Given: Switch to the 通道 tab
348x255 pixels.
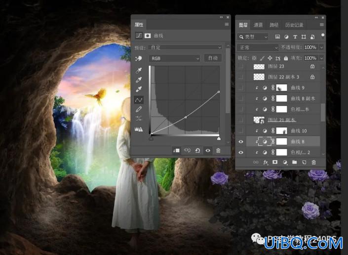Looking at the screenshot, I should coord(258,25).
